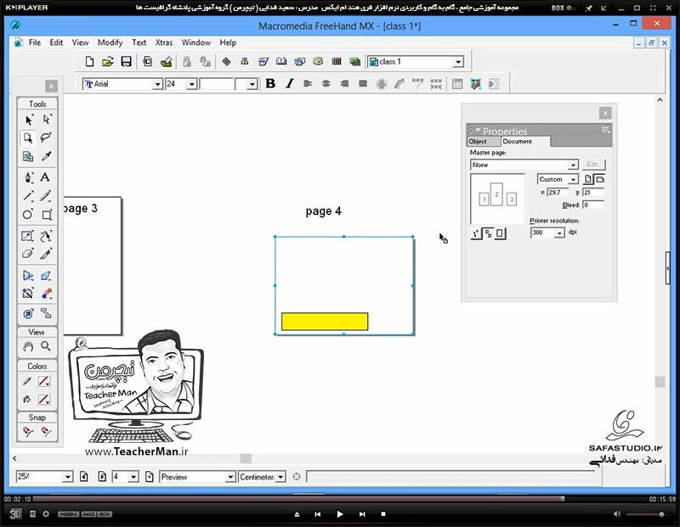
Task: Click the fill color swatch
Action: [43, 399]
